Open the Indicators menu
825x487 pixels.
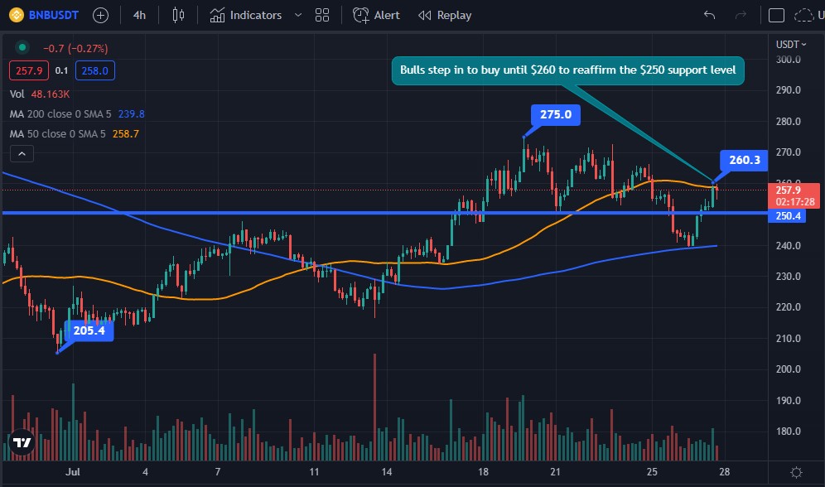[x=246, y=15]
